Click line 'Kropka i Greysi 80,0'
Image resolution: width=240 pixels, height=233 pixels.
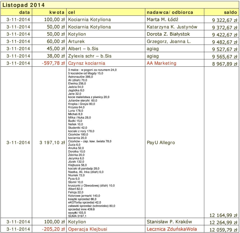[81, 104]
